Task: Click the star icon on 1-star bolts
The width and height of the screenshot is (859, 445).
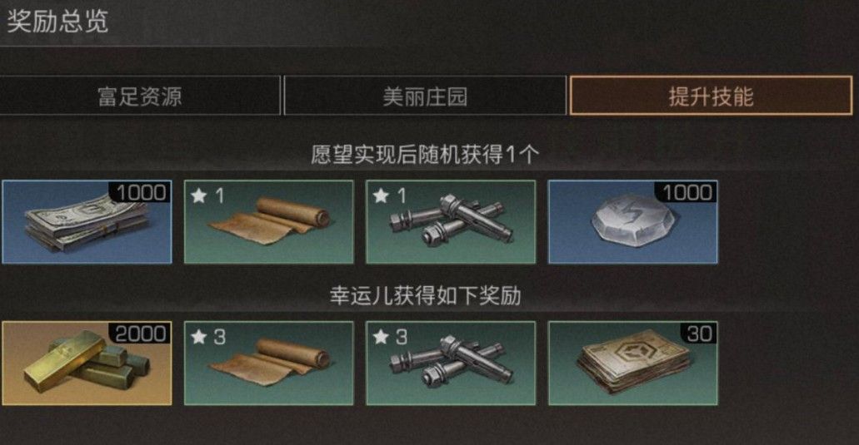Action: tap(380, 195)
